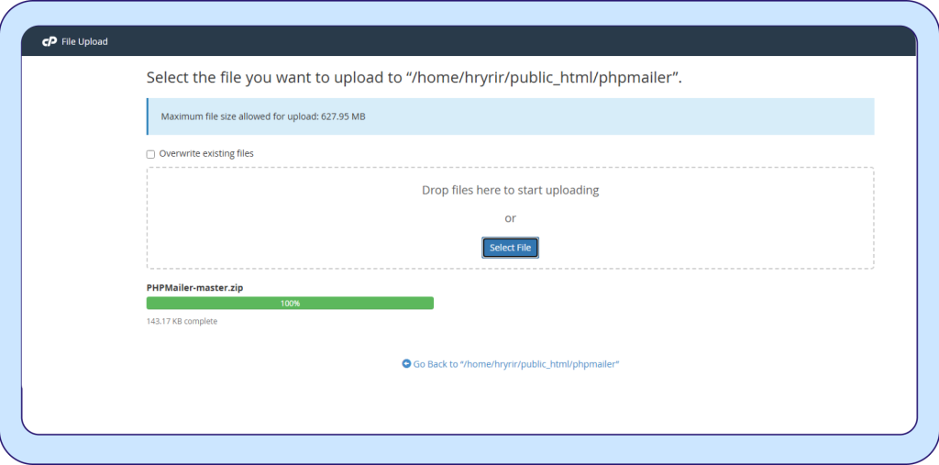Click the "Select the file you want" heading

tap(275, 78)
